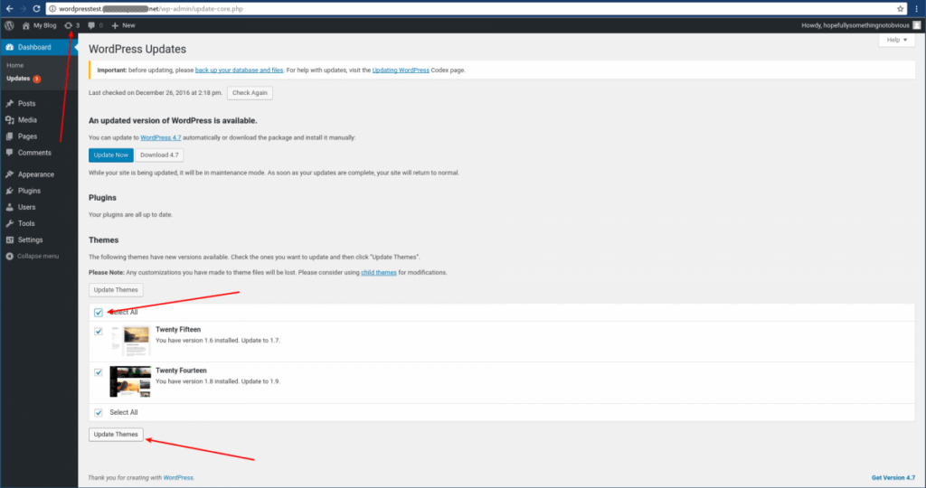The image size is (926, 488).
Task: Click the footer WordPress link
Action: pos(178,478)
